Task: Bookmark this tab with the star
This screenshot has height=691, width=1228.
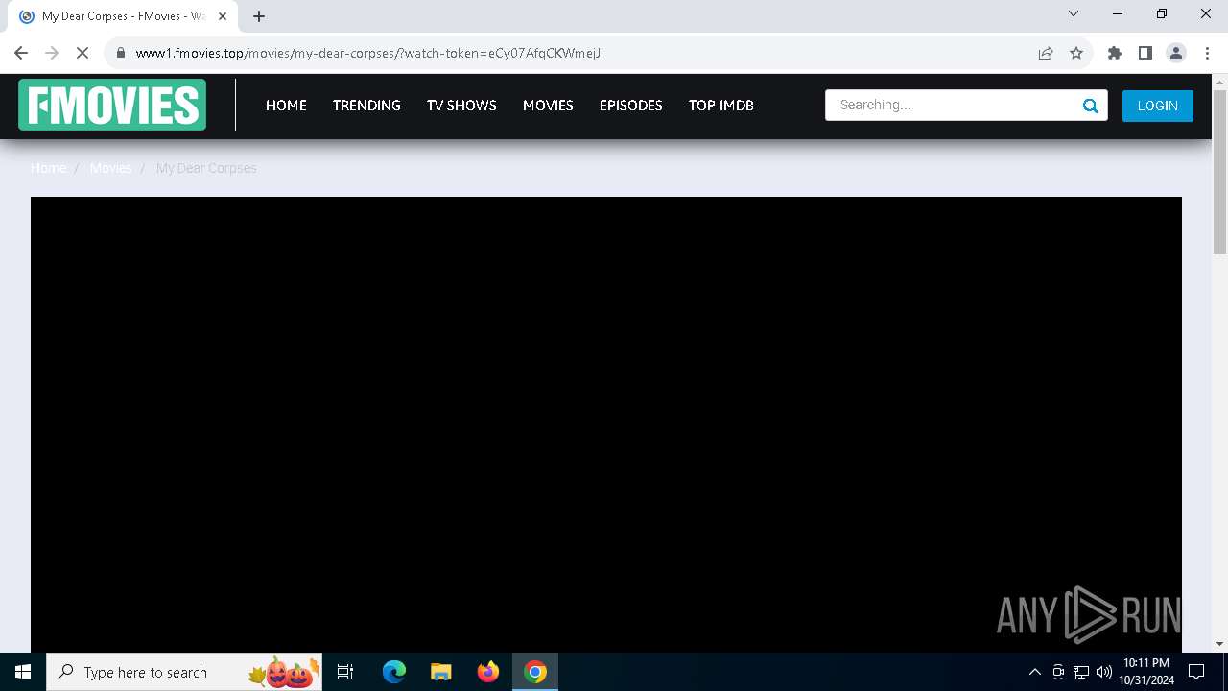Action: pyautogui.click(x=1076, y=53)
